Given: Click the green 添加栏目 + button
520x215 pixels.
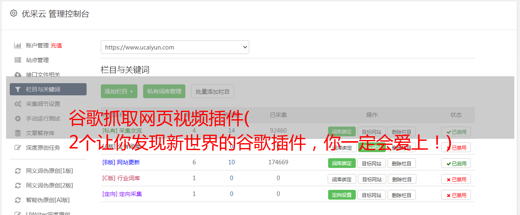Looking at the screenshot, I should point(119,91).
